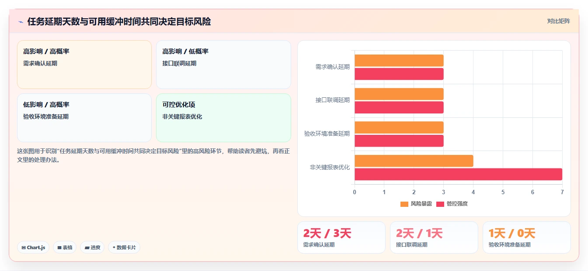588x271 pixels.
Task: Click the progress icon in the 进度 chip
Action: click(87, 247)
